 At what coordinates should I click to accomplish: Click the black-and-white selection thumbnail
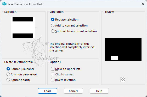click(23, 27)
